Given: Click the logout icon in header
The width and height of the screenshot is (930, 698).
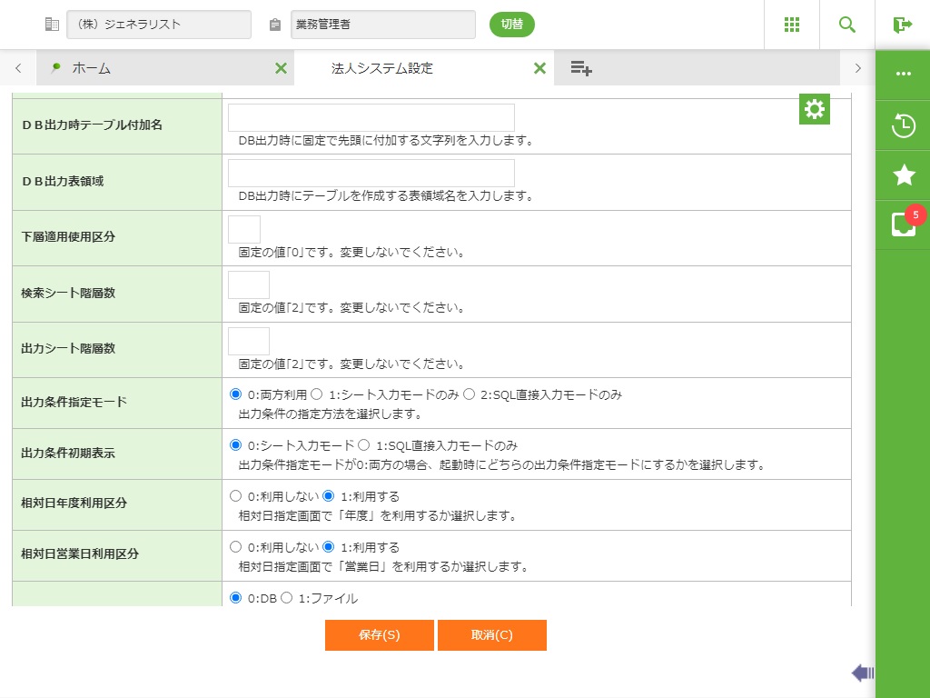Looking at the screenshot, I should pos(902,25).
